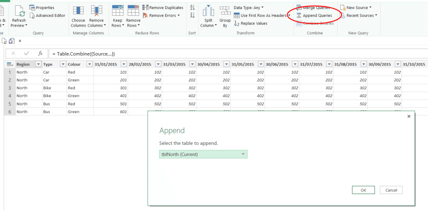Click the Refresh Preview icon
428x210 pixels.
[19, 11]
